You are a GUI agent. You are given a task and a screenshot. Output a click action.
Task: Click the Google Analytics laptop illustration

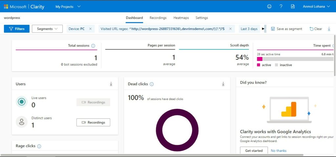click(289, 110)
